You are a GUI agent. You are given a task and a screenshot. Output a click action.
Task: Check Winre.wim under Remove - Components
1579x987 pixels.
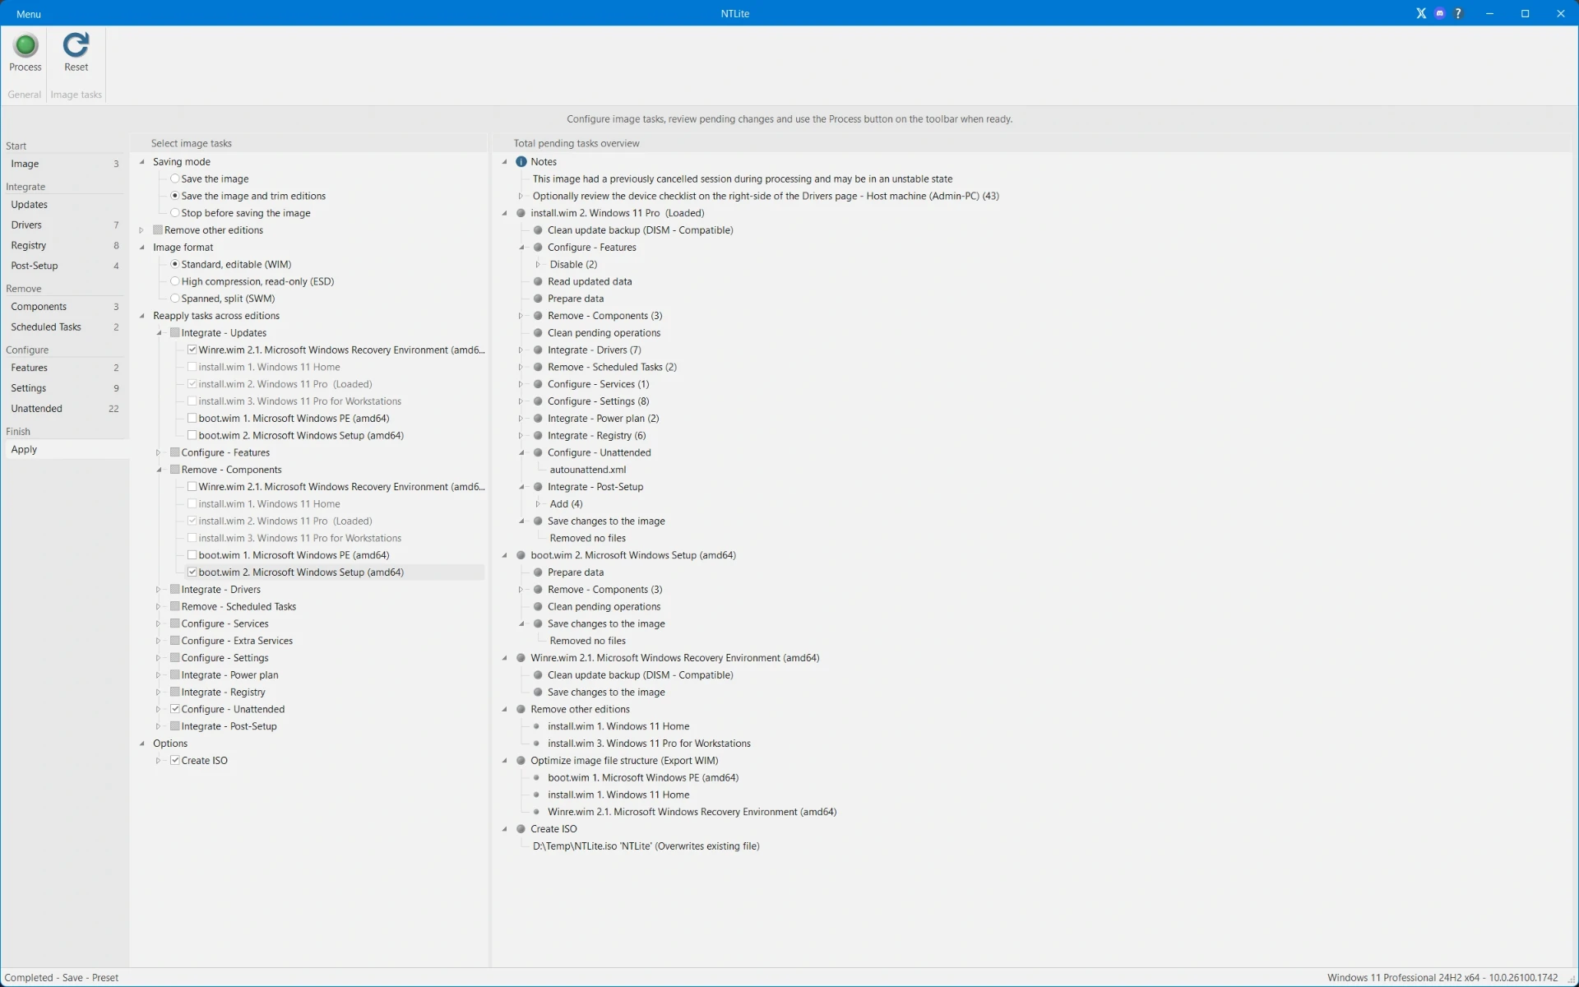click(192, 487)
